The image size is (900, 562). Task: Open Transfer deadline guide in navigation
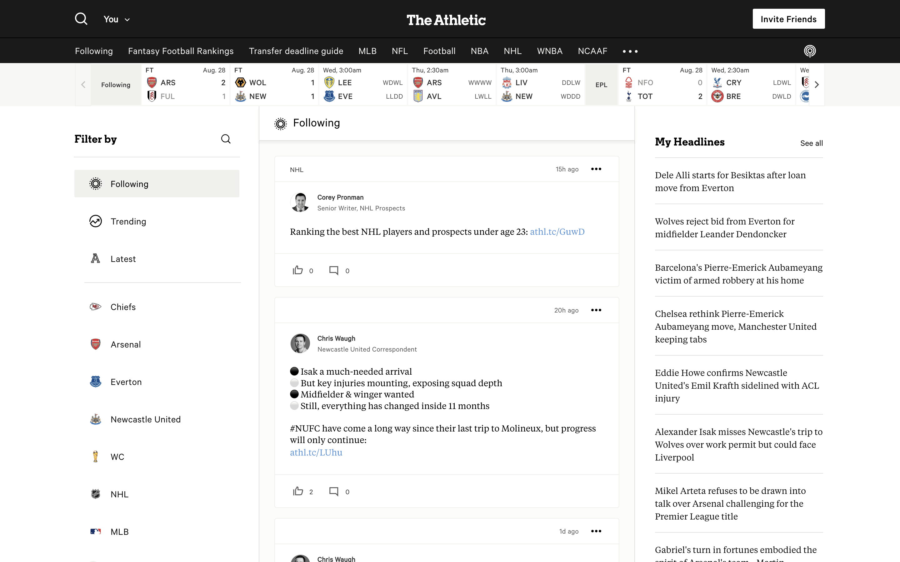click(x=296, y=51)
